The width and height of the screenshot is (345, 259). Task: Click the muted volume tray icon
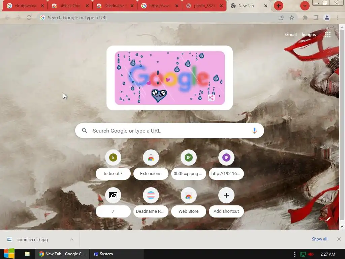pos(311,254)
